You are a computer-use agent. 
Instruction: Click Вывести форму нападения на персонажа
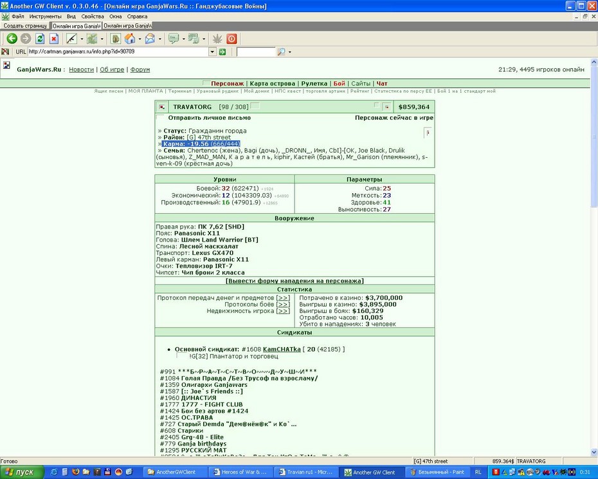coord(294,281)
